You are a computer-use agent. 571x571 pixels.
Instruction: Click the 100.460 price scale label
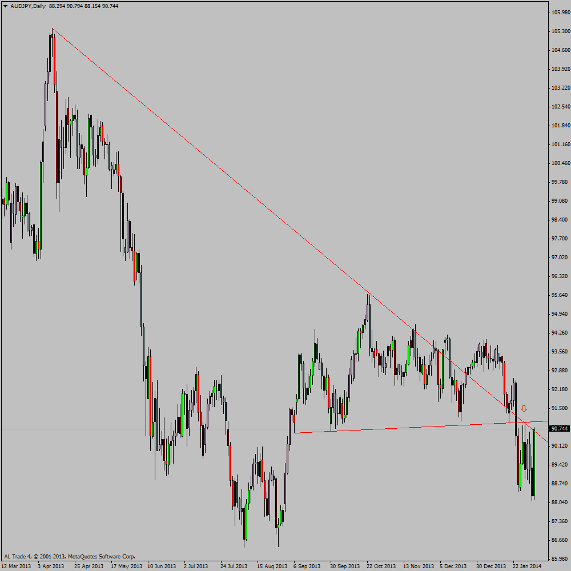pos(561,163)
